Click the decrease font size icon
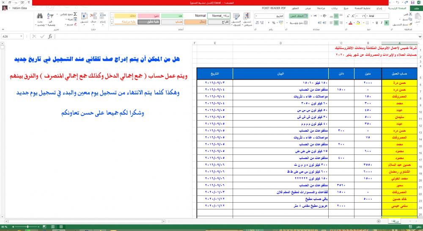 [348, 16]
